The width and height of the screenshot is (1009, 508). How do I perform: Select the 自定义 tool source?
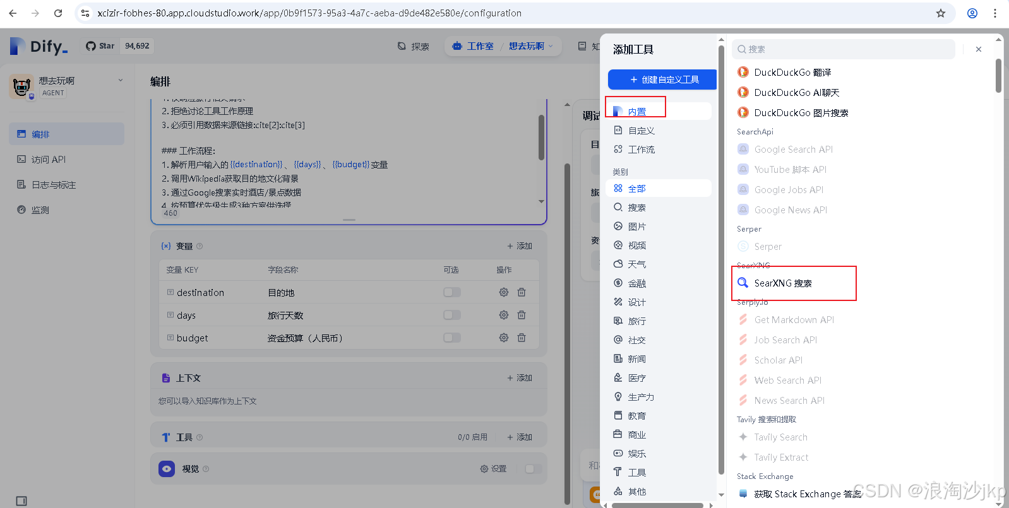coord(659,131)
